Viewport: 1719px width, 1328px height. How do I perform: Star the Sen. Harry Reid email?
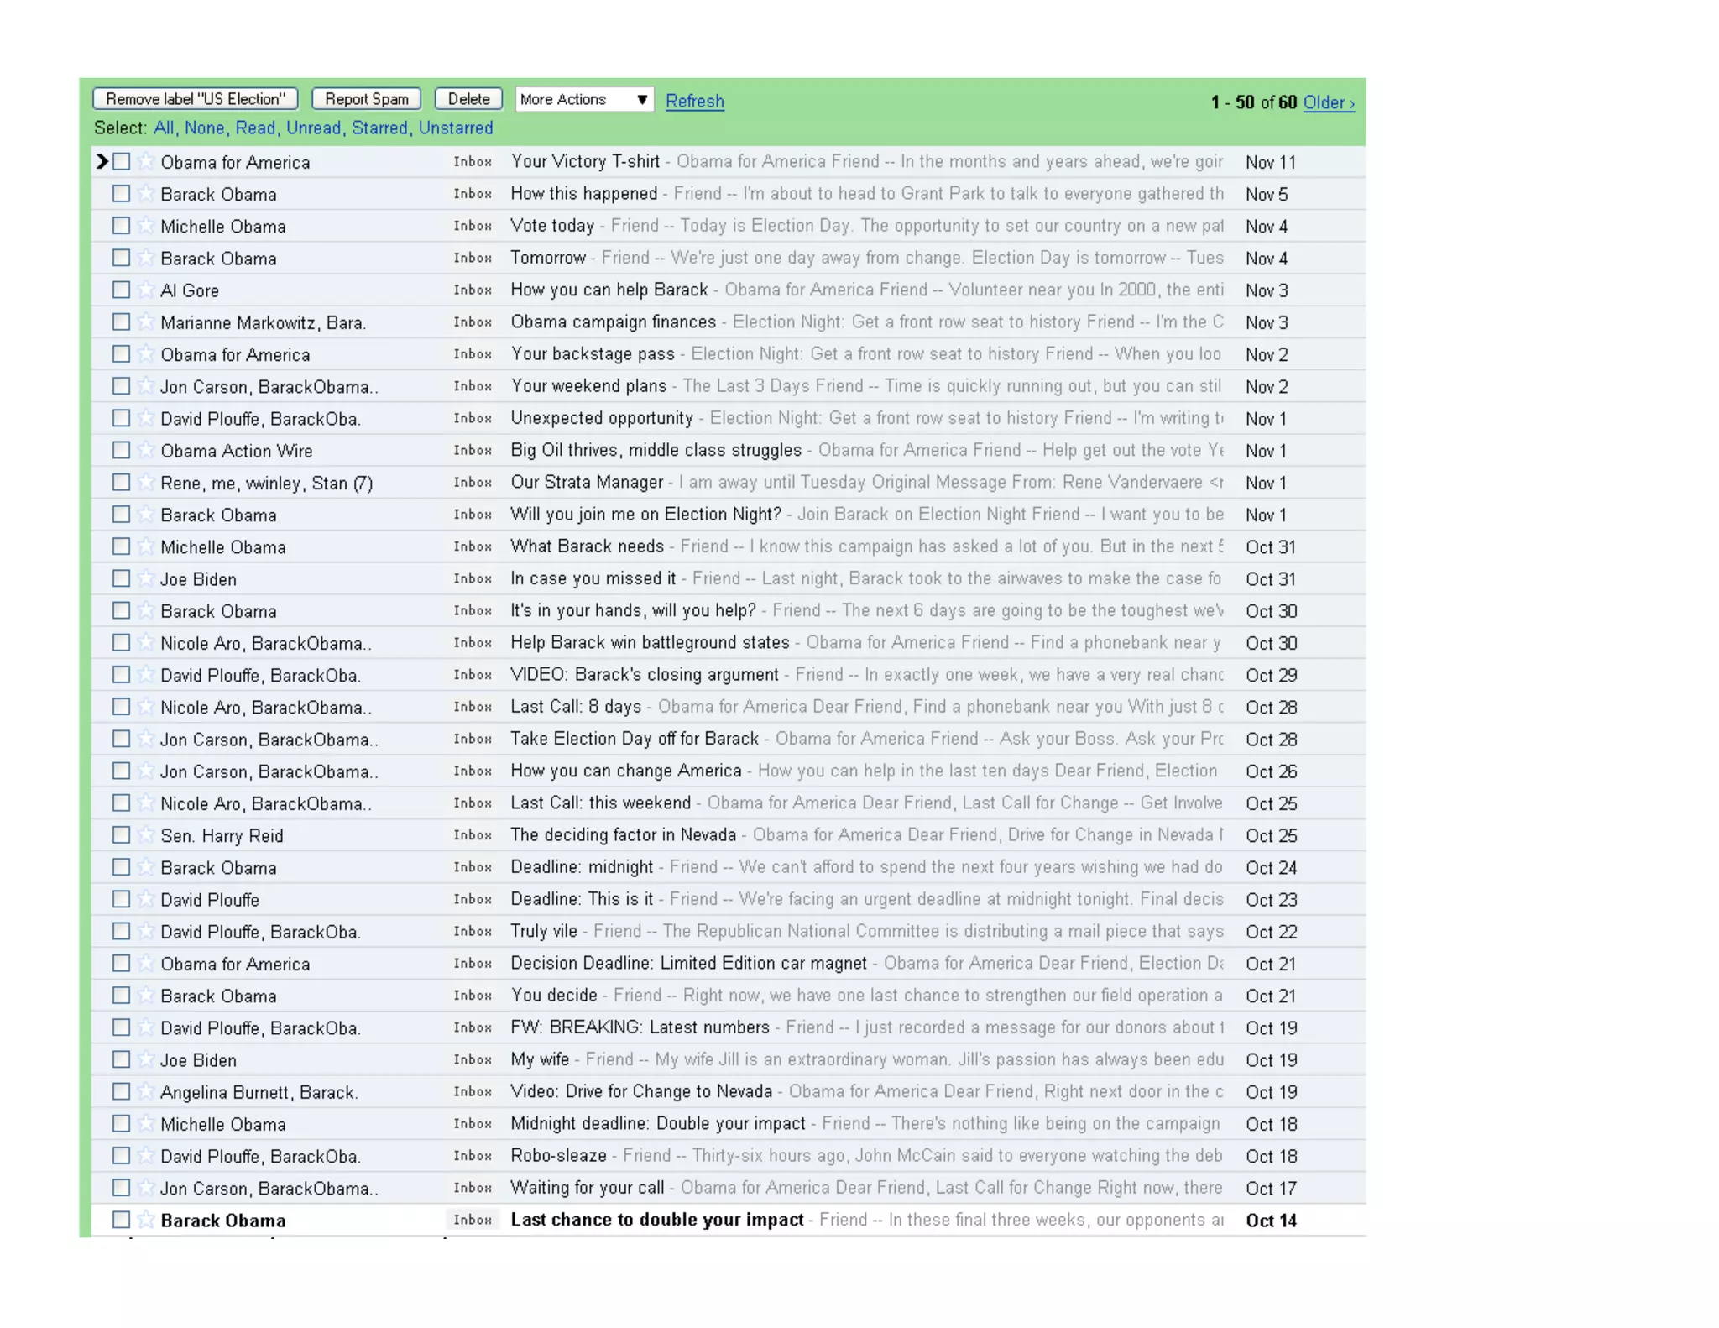tap(146, 834)
